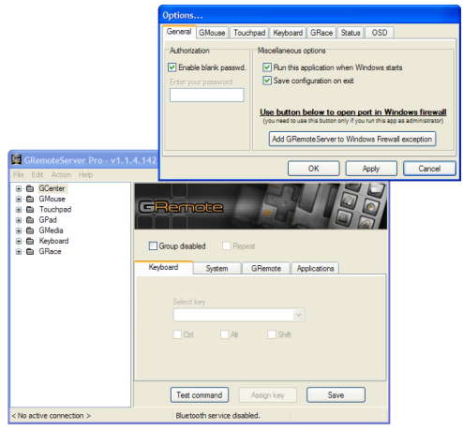Open the Edit menu
The width and height of the screenshot is (463, 430).
pyautogui.click(x=37, y=174)
